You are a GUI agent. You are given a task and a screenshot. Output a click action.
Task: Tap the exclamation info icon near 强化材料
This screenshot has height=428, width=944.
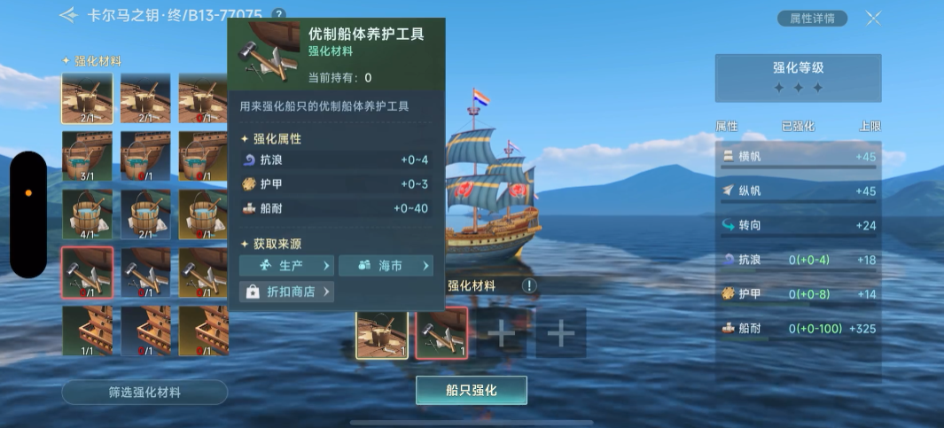(x=528, y=286)
